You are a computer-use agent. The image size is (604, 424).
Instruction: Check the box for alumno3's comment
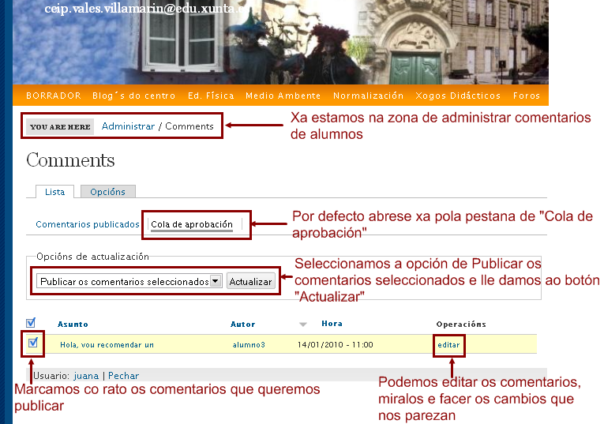[x=32, y=343]
